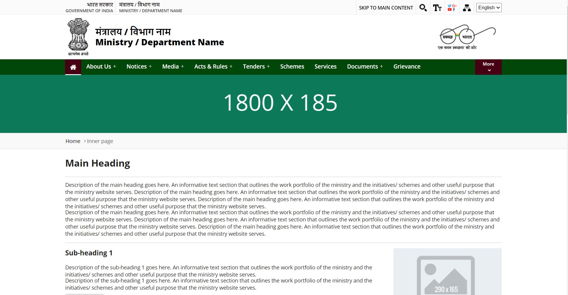
Task: Click the sitemap icon
Action: (467, 8)
